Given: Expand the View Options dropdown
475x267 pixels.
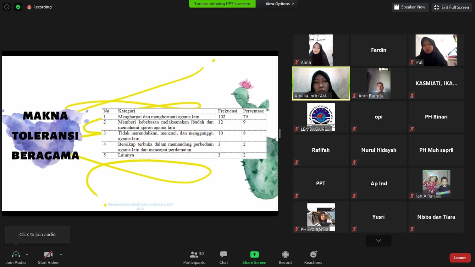Looking at the screenshot, I should 279,4.
